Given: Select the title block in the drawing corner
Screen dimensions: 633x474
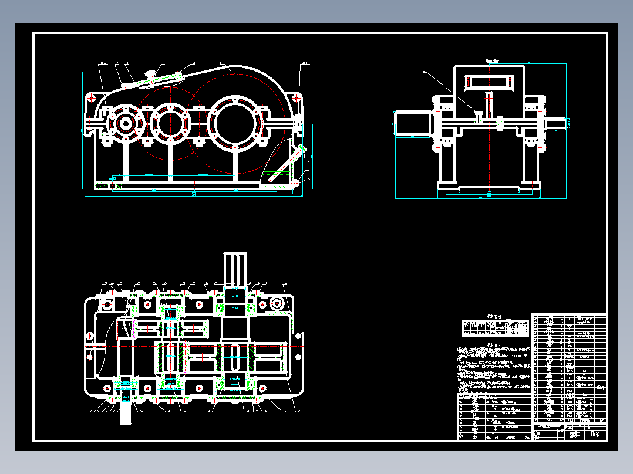Looking at the screenshot, I should [x=570, y=432].
